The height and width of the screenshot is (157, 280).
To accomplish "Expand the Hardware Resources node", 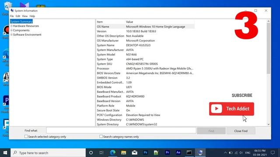I will coord(11,26).
